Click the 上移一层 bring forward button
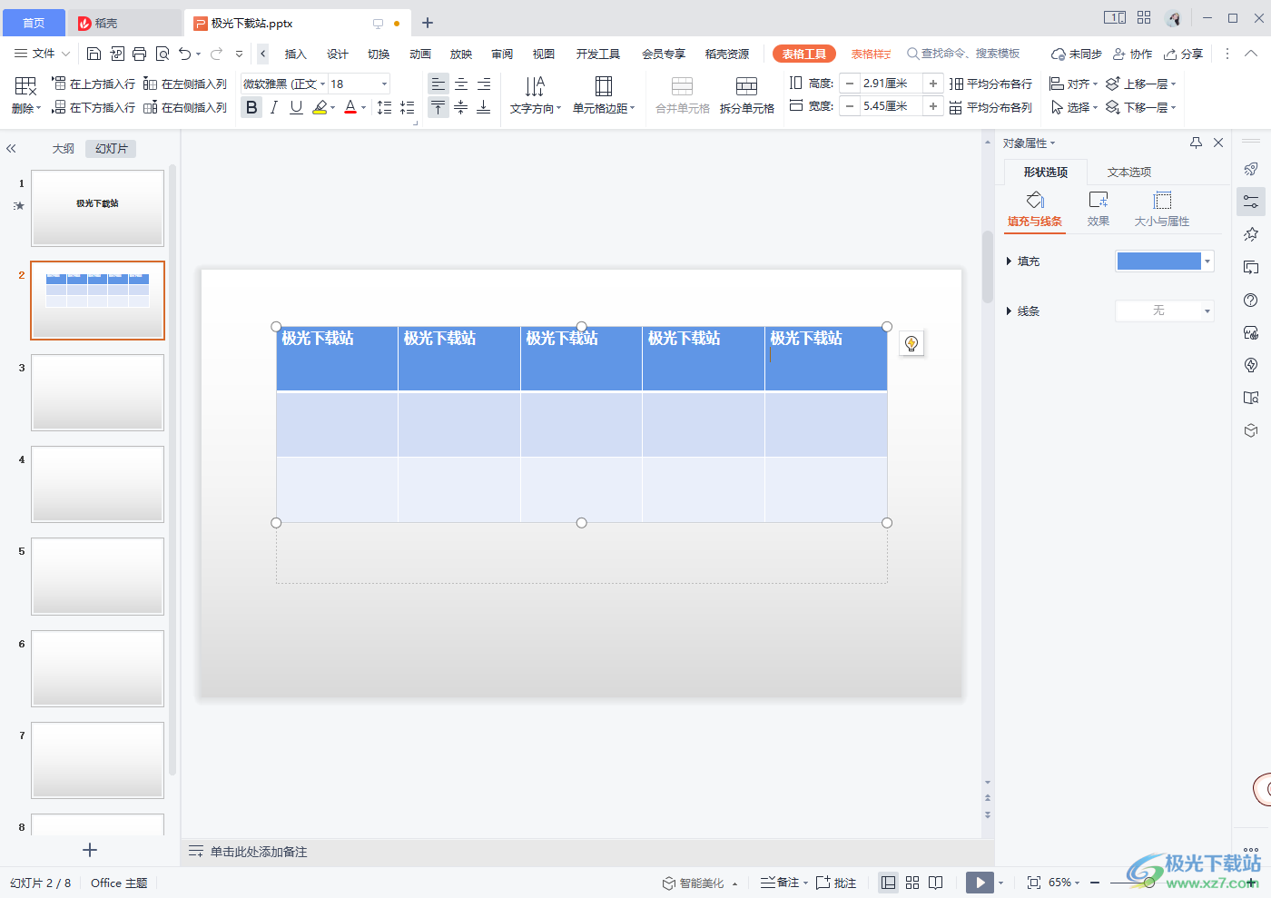 click(1140, 84)
